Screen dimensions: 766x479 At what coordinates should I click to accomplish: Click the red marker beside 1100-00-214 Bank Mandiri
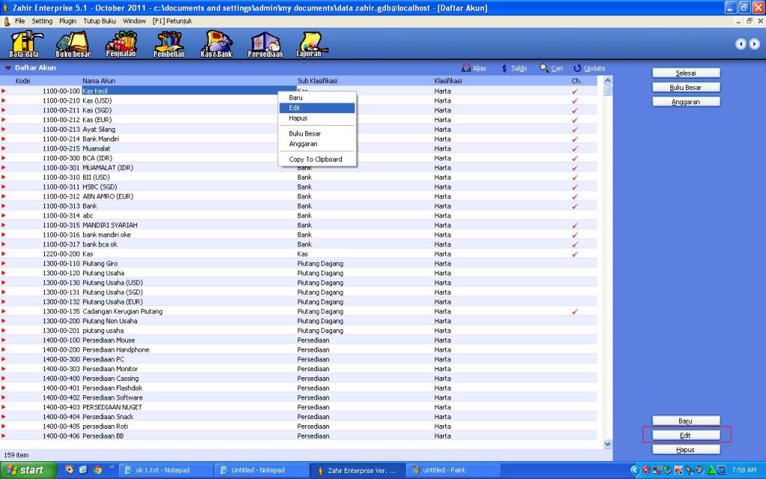pos(4,138)
